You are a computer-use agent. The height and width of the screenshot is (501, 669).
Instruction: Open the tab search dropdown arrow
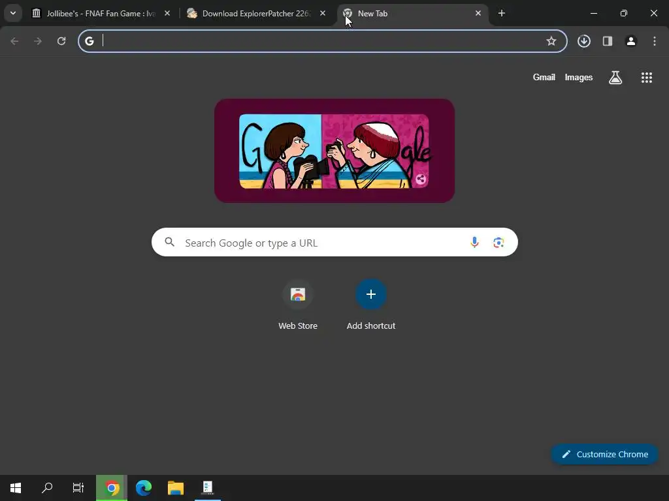[13, 13]
